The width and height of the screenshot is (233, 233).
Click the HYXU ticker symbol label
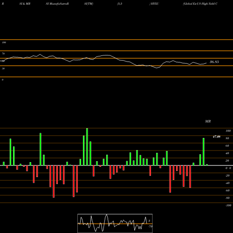pyautogui.click(x=154, y=4)
